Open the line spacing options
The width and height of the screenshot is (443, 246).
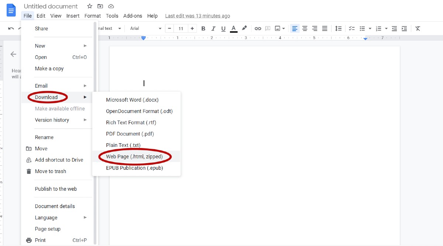tap(338, 28)
